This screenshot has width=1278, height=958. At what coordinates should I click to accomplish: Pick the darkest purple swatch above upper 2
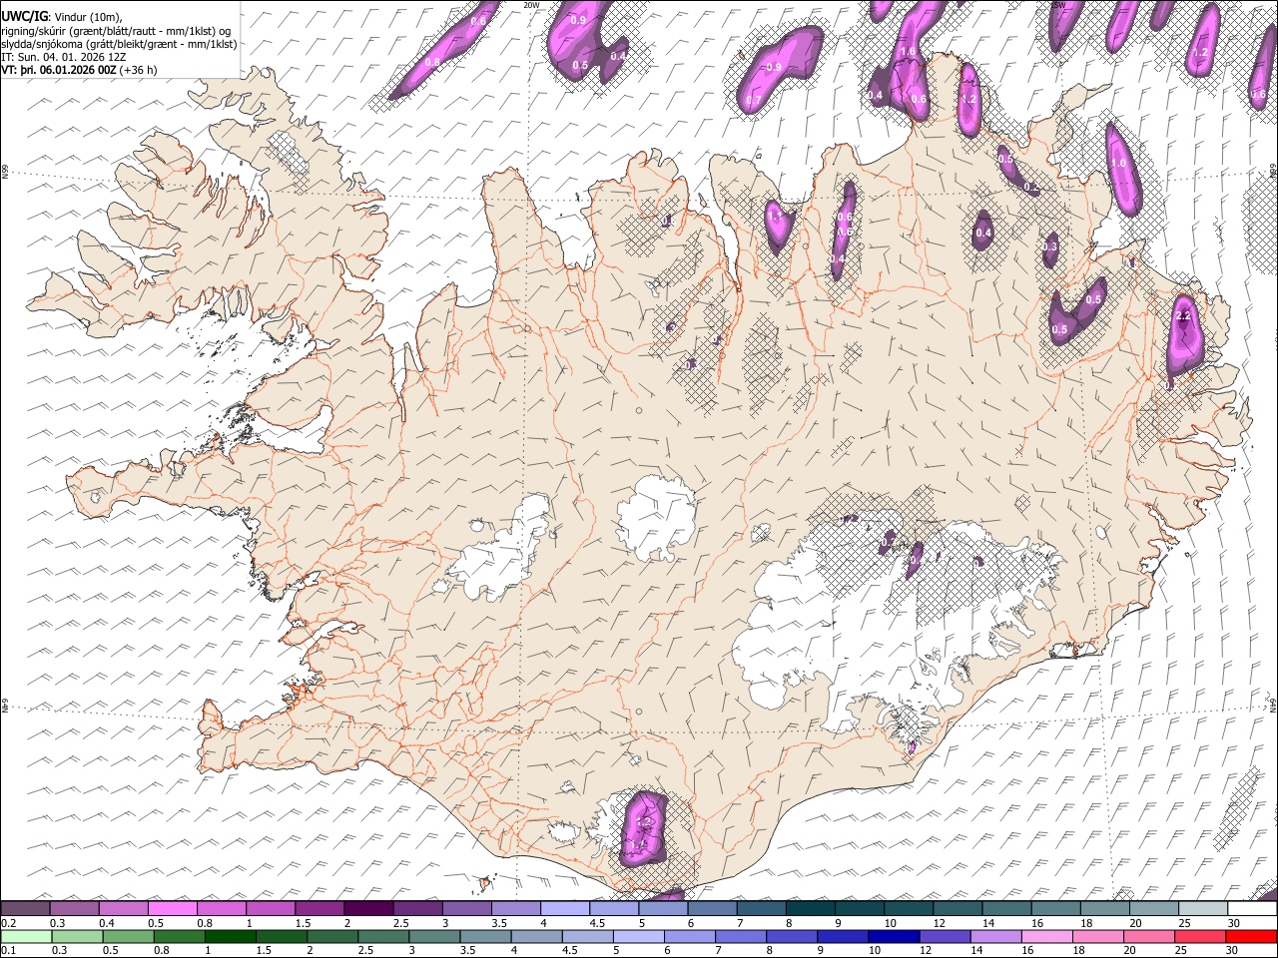(368, 909)
